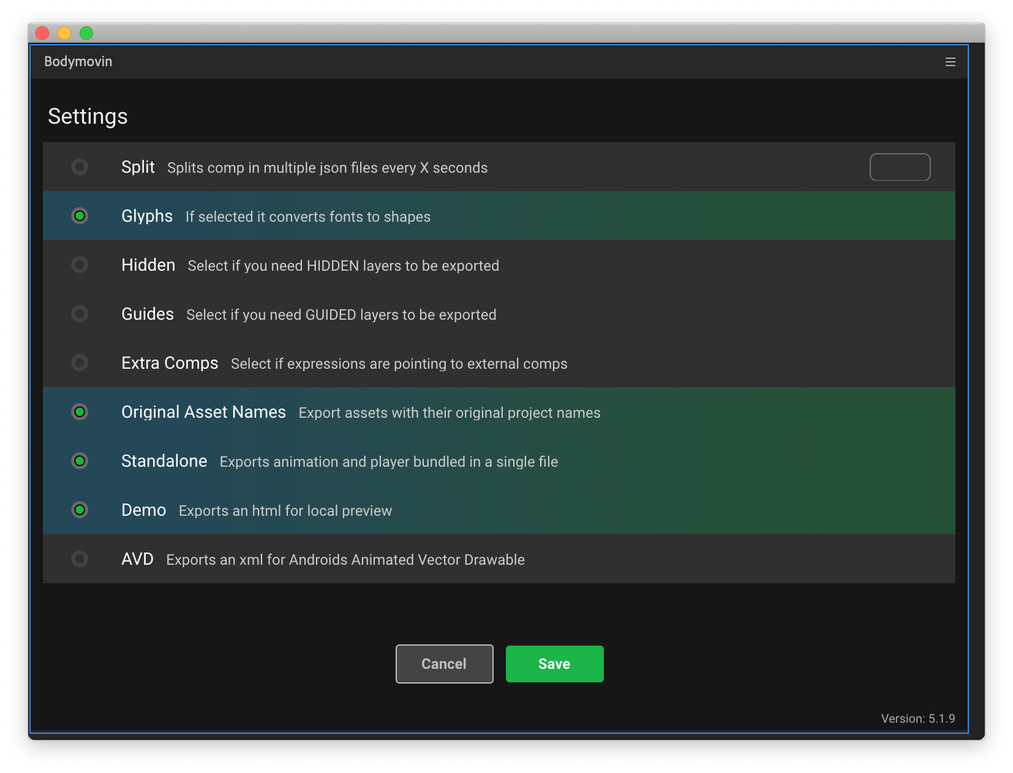The height and width of the screenshot is (773, 1013).
Task: Cancel the settings changes
Action: [x=444, y=664]
